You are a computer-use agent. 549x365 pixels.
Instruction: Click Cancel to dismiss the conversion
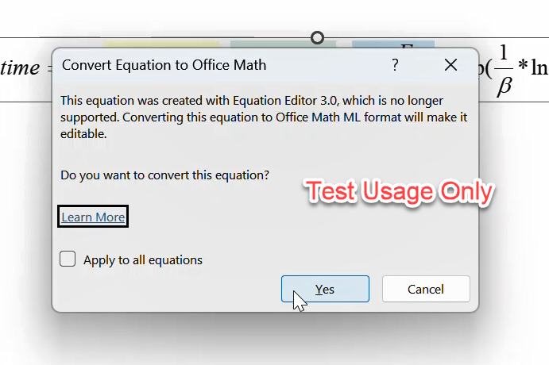point(426,289)
